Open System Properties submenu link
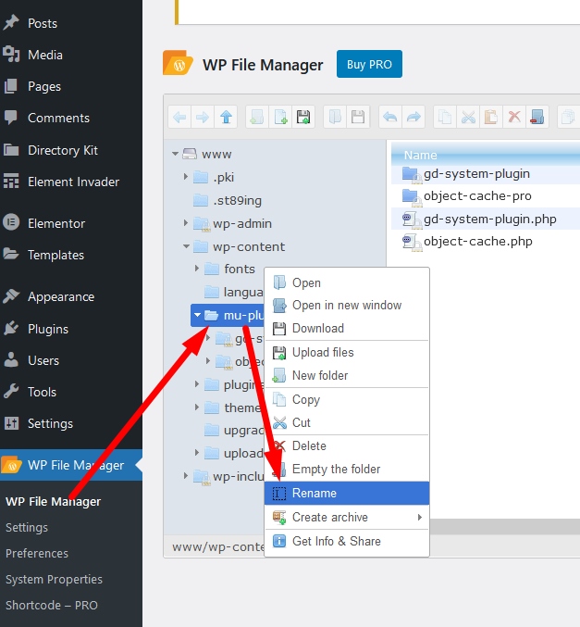This screenshot has width=580, height=627. tap(54, 580)
